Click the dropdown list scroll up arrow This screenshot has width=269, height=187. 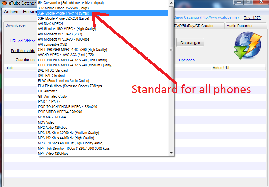pos(171,3)
